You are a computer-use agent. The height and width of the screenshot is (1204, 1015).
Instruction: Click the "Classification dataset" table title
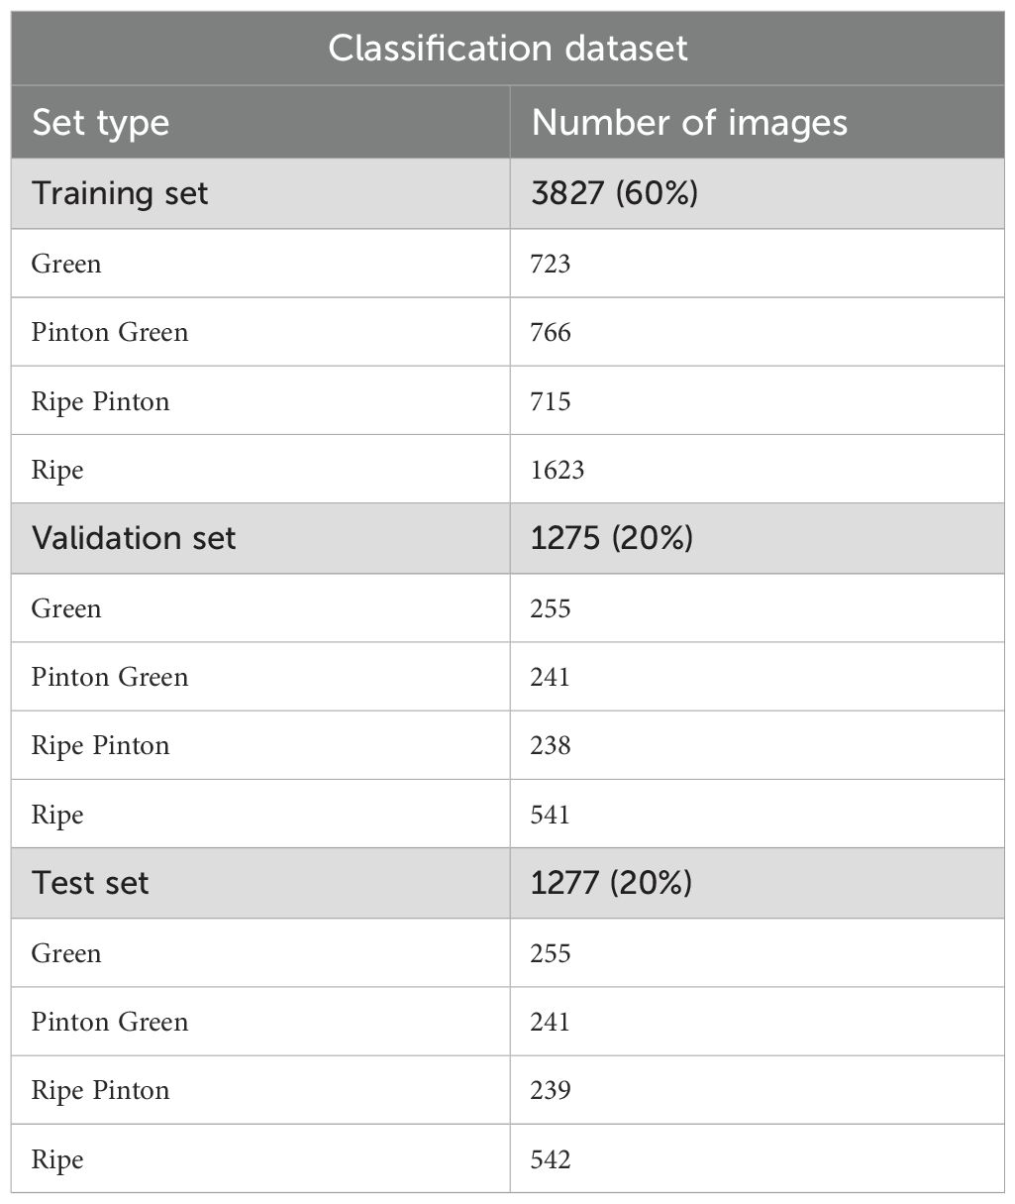507,49
